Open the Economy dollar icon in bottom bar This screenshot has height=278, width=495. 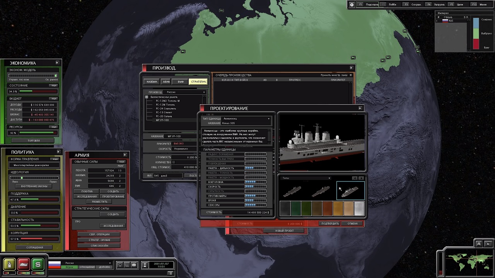[38, 264]
